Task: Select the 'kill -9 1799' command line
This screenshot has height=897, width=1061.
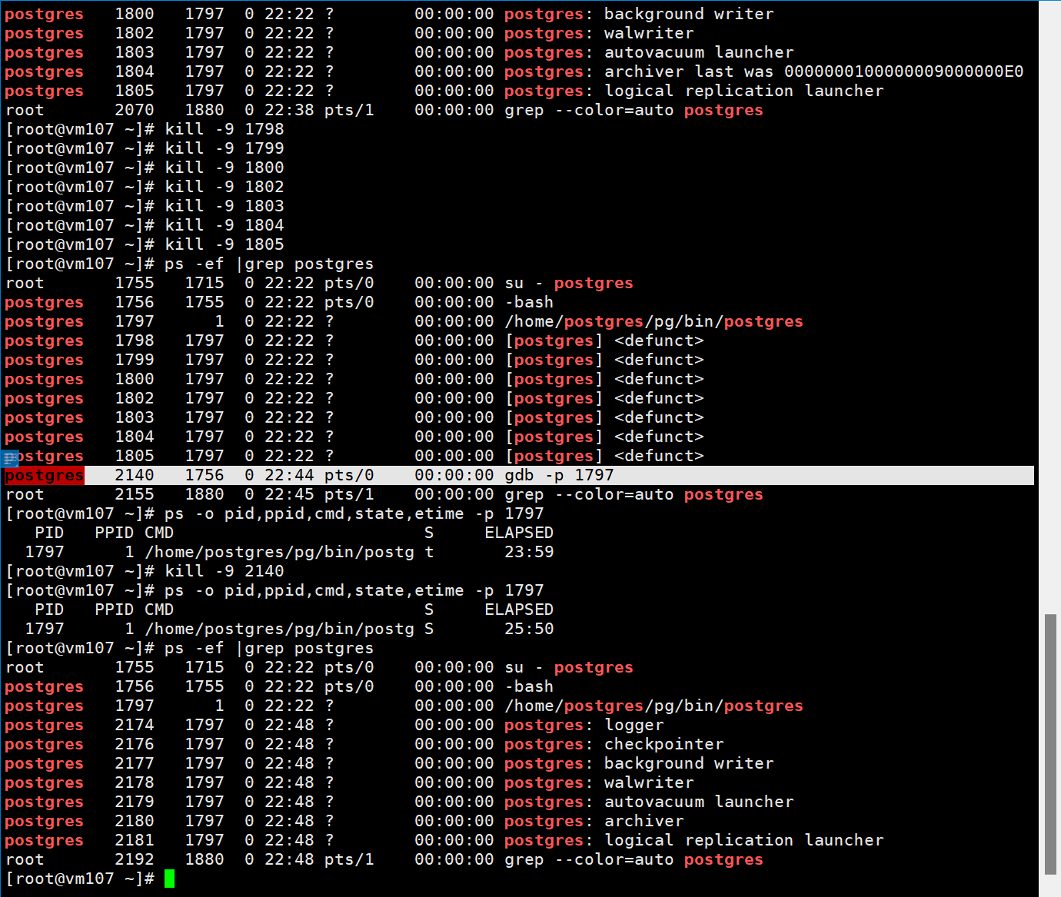Action: pos(225,148)
